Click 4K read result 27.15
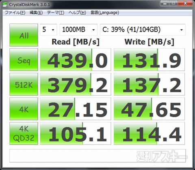This screenshot has width=195, height=170. [x=76, y=109]
